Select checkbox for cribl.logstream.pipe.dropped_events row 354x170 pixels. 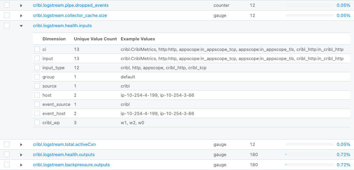(7, 5)
